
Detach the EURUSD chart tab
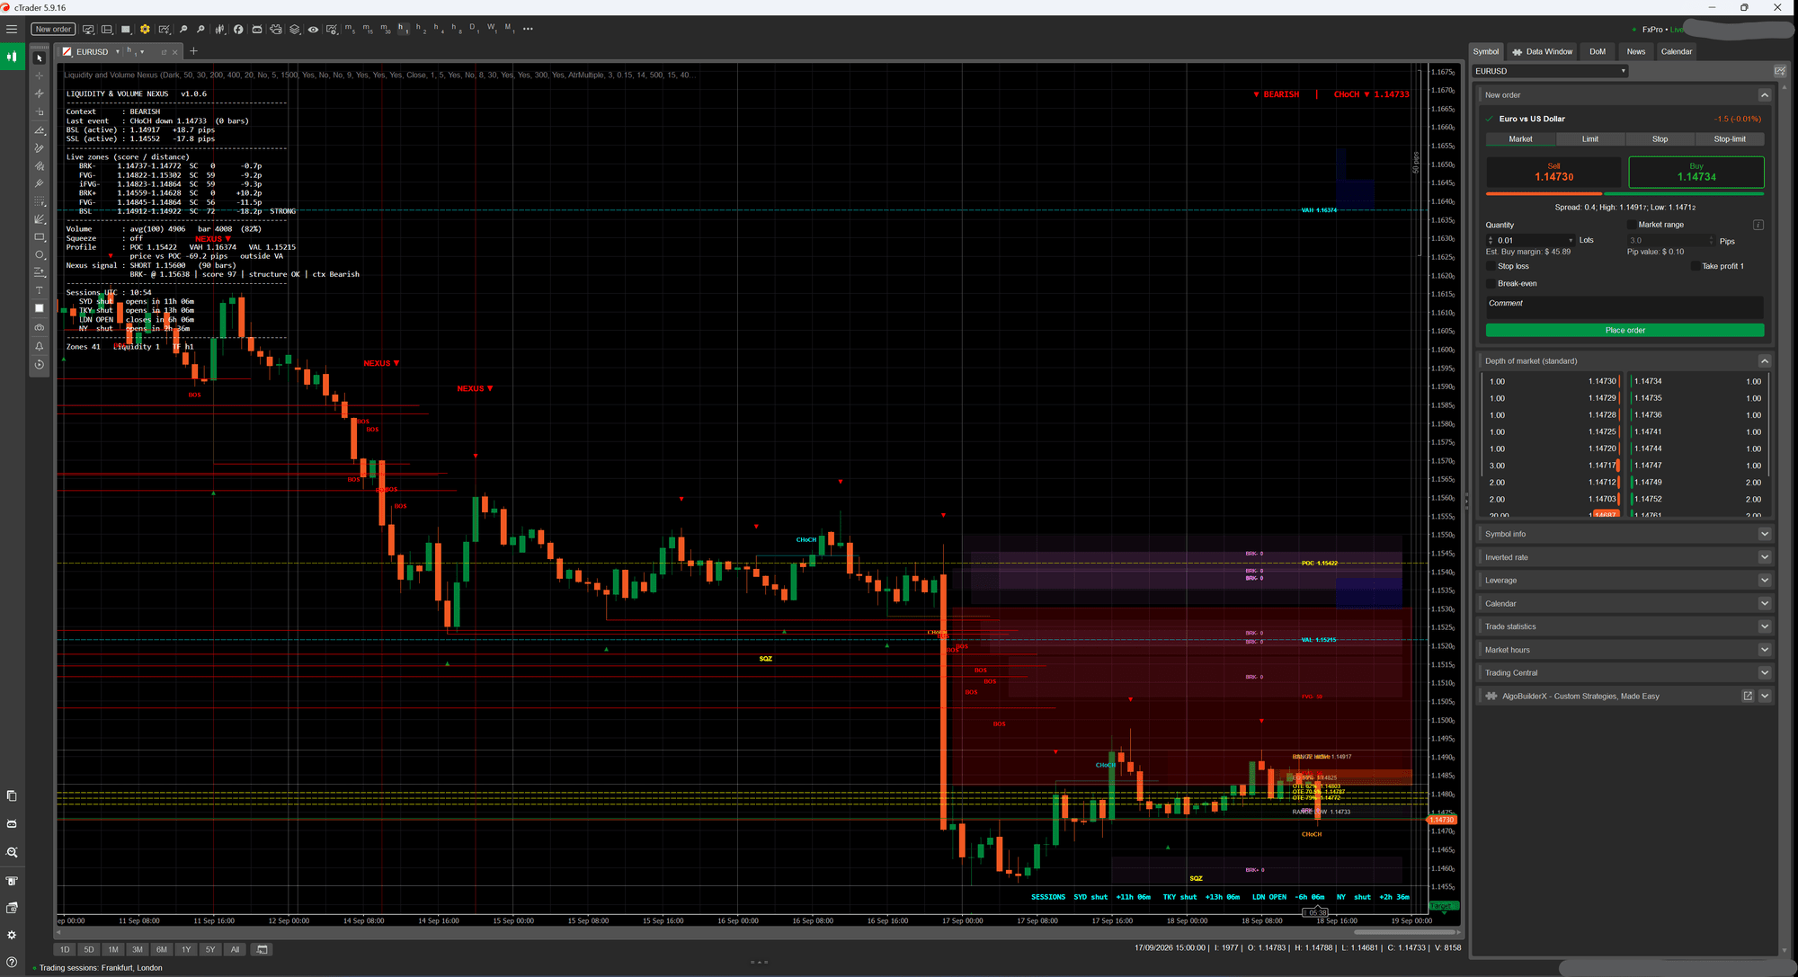(164, 52)
